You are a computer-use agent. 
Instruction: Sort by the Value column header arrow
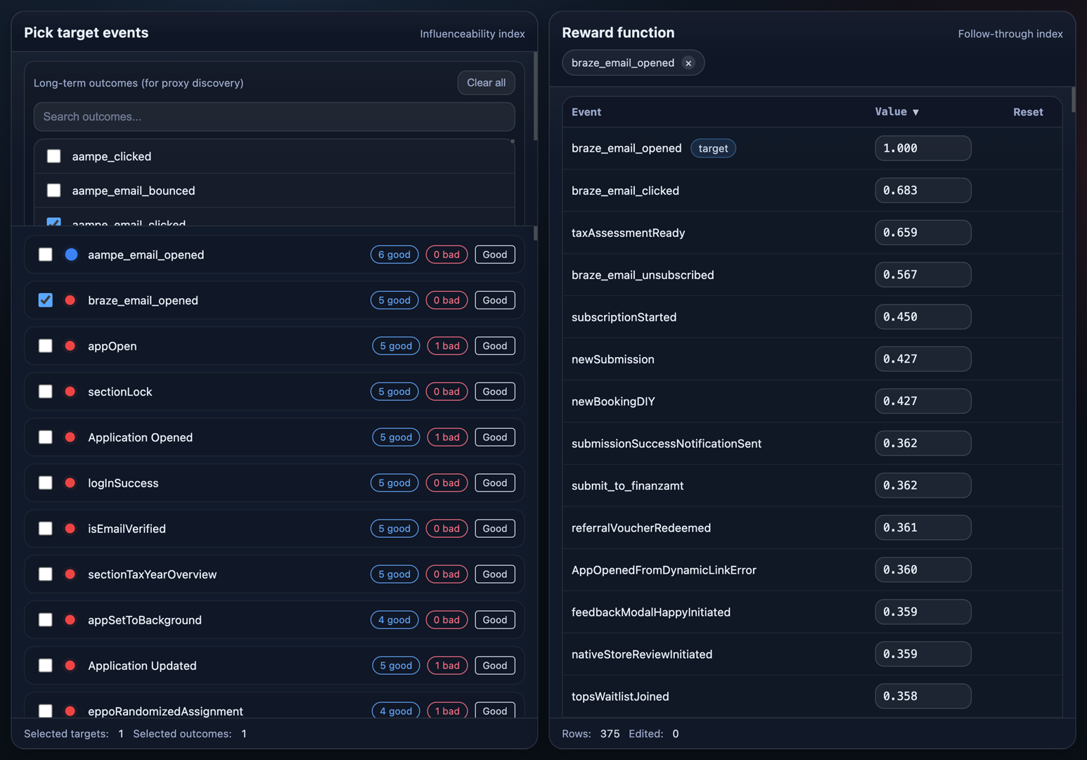pos(915,112)
